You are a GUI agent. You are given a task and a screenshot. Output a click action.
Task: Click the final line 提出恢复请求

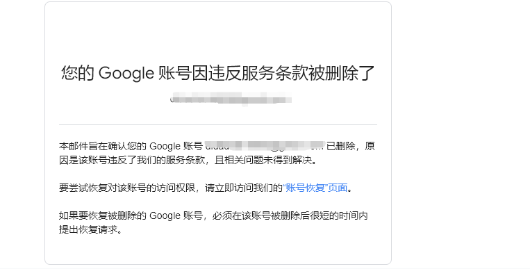point(88,229)
